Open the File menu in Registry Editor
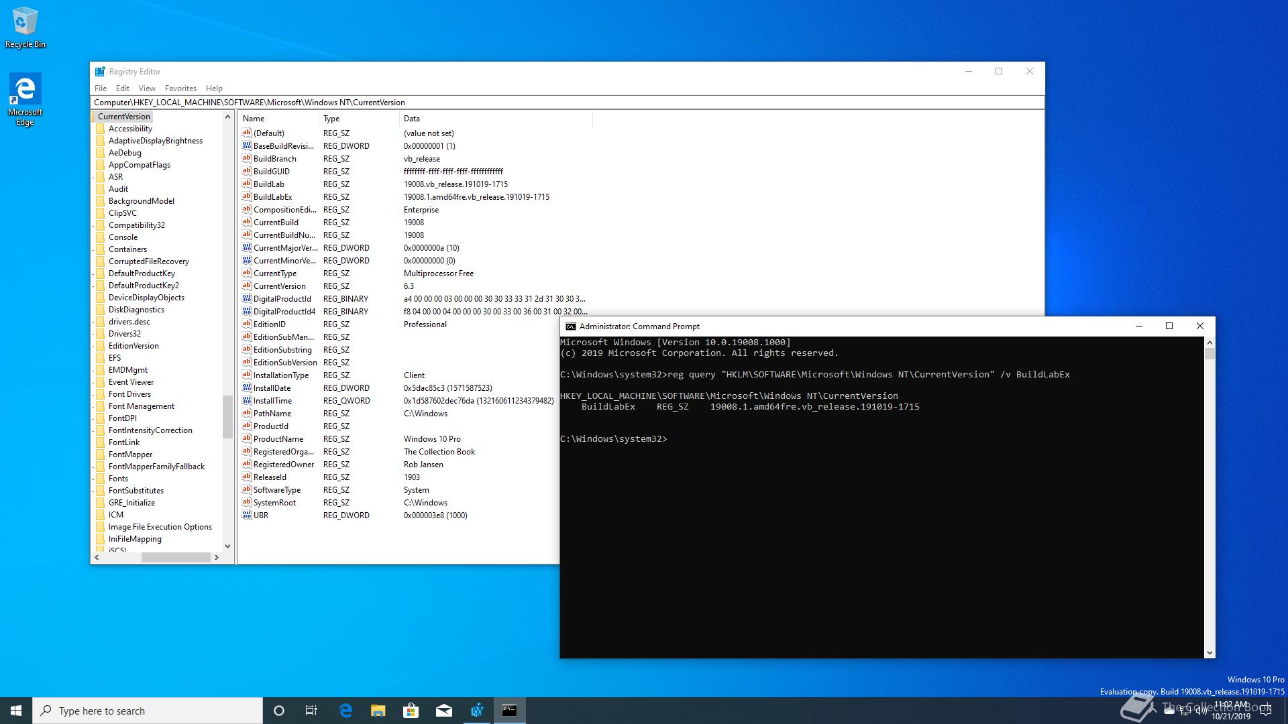This screenshot has width=1288, height=724. point(101,88)
